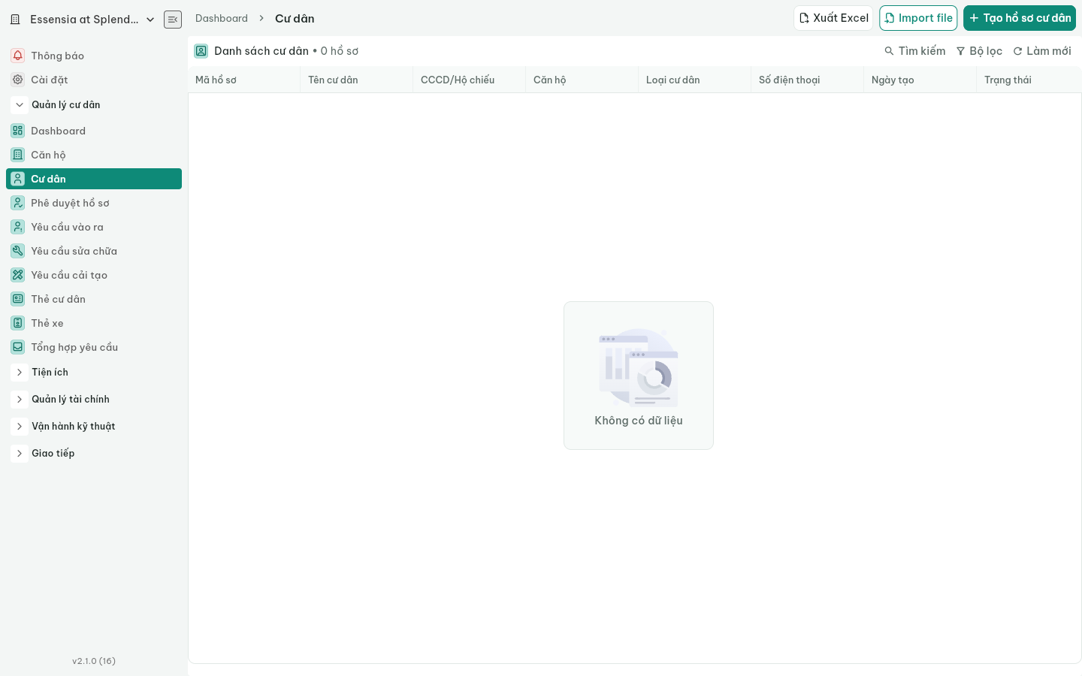The width and height of the screenshot is (1082, 676).
Task: Open the Essensia at Splend... project dropdown
Action: click(83, 20)
